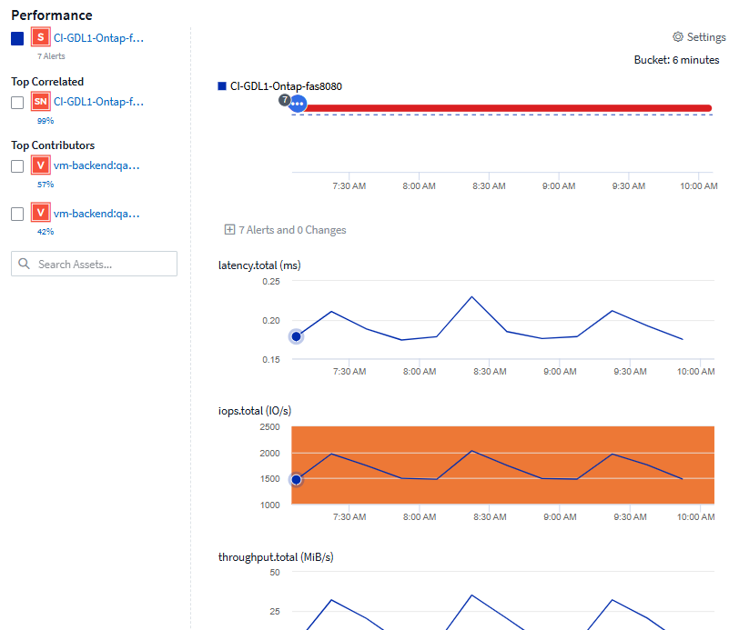Click the Settings gear icon
The height and width of the screenshot is (630, 739).
tap(677, 37)
